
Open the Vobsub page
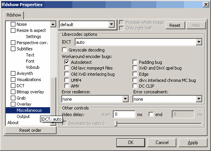click(x=33, y=67)
